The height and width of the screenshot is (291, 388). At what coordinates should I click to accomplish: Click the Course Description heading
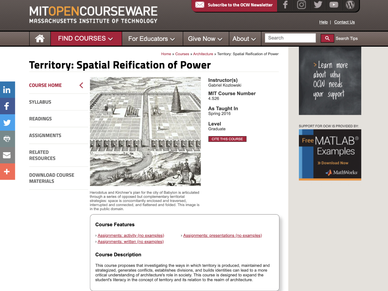(x=118, y=255)
